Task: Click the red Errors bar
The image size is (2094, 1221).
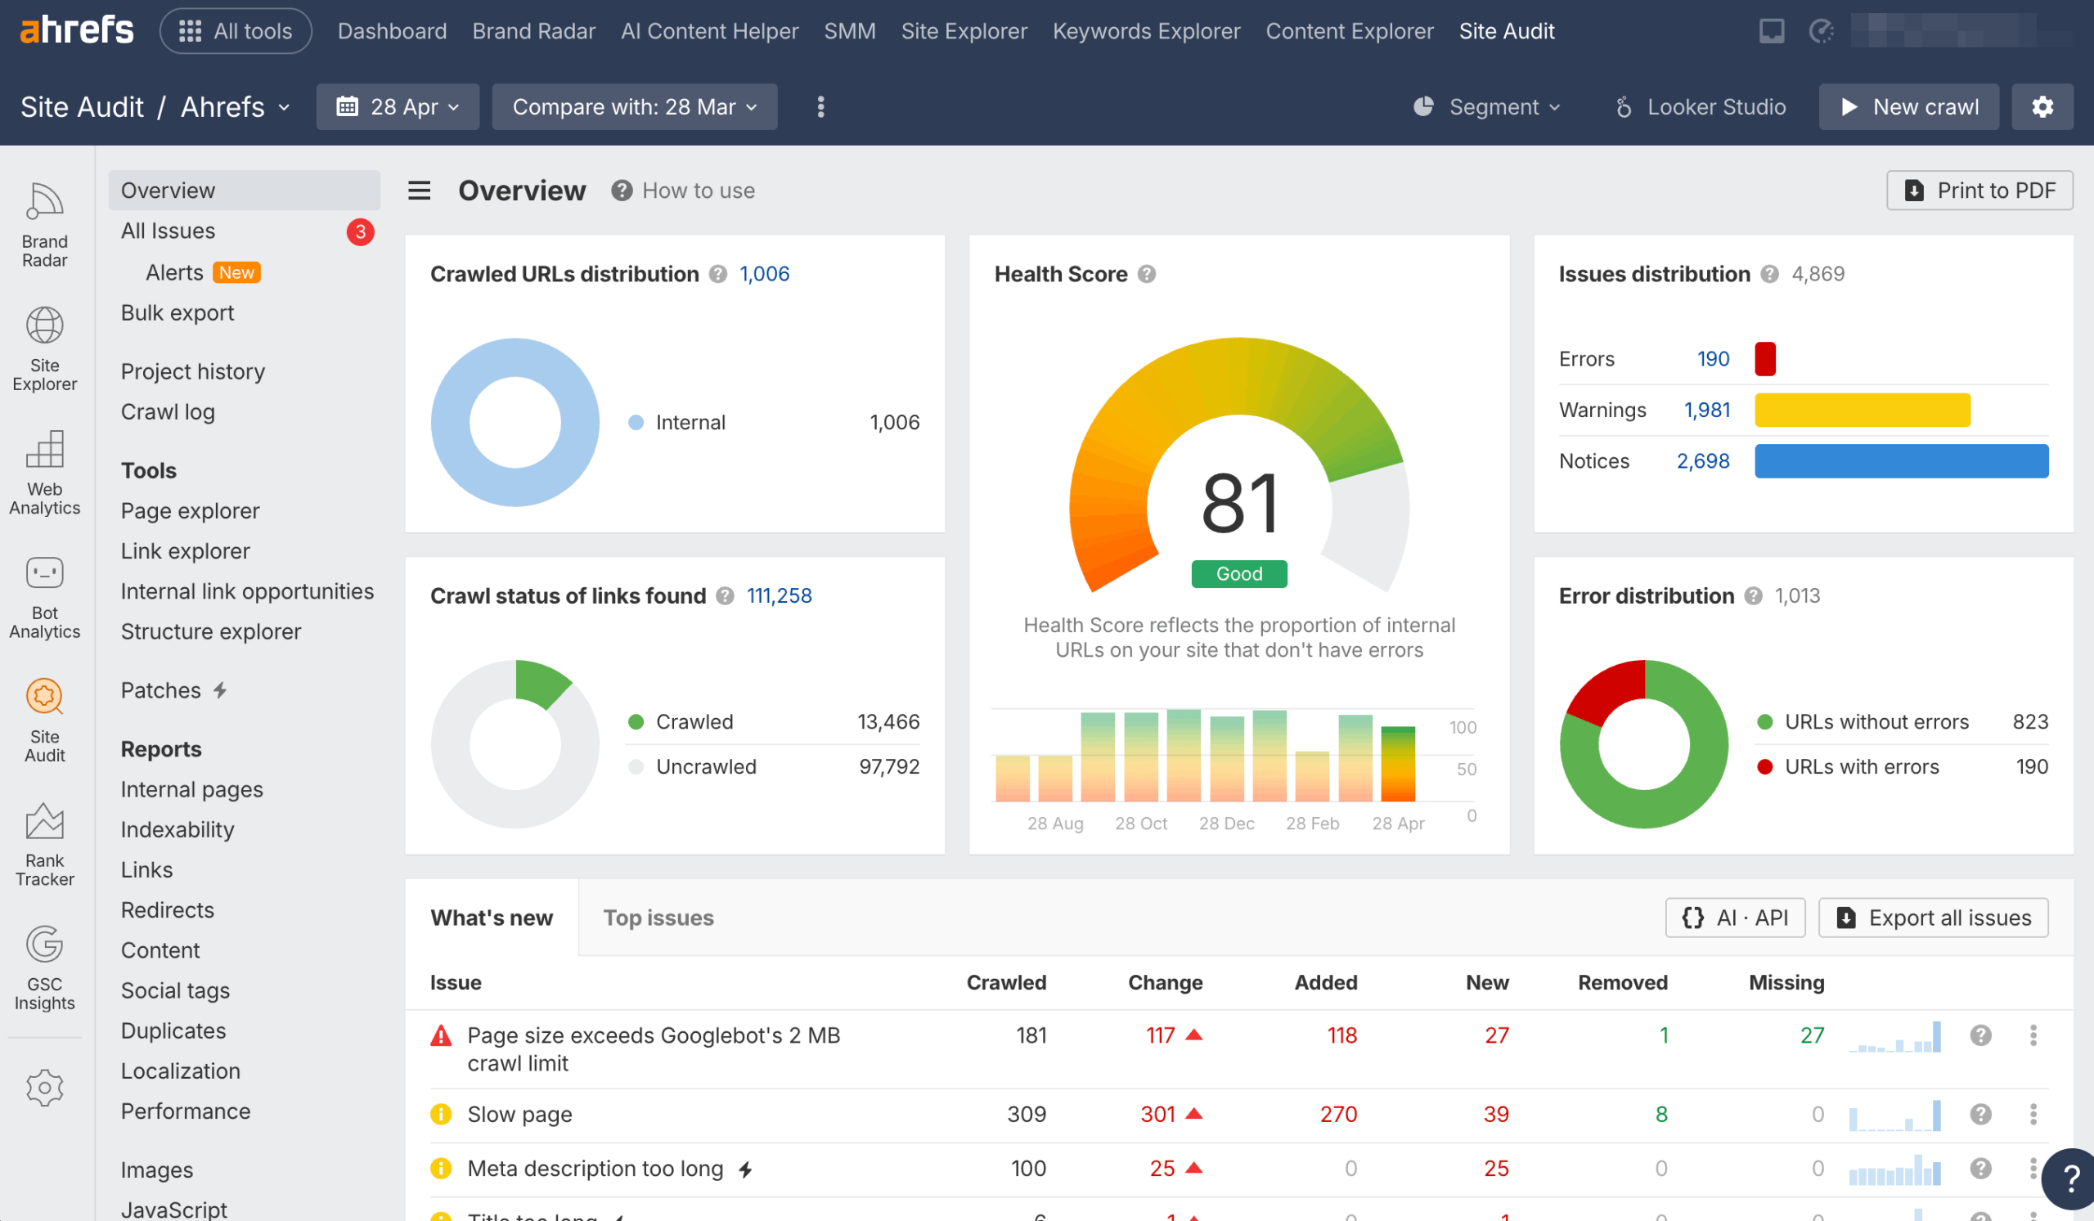Action: coord(1765,359)
